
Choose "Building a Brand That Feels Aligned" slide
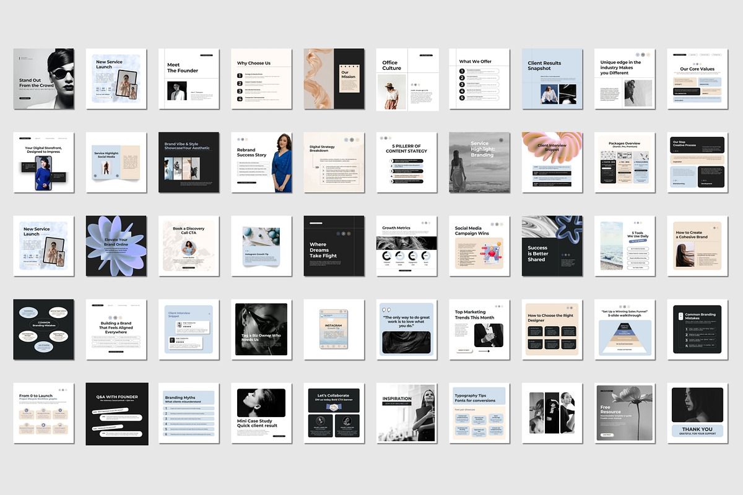(x=116, y=329)
